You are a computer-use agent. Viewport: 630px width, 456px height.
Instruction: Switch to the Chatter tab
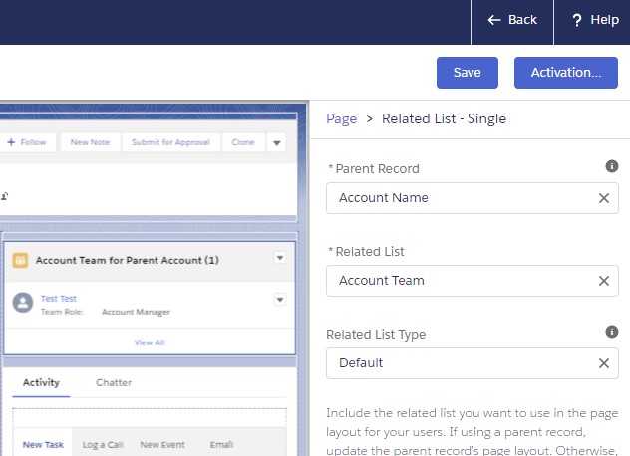pos(114,382)
